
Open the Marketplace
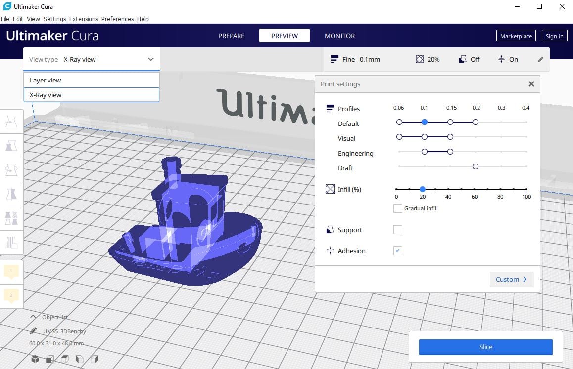click(x=516, y=36)
